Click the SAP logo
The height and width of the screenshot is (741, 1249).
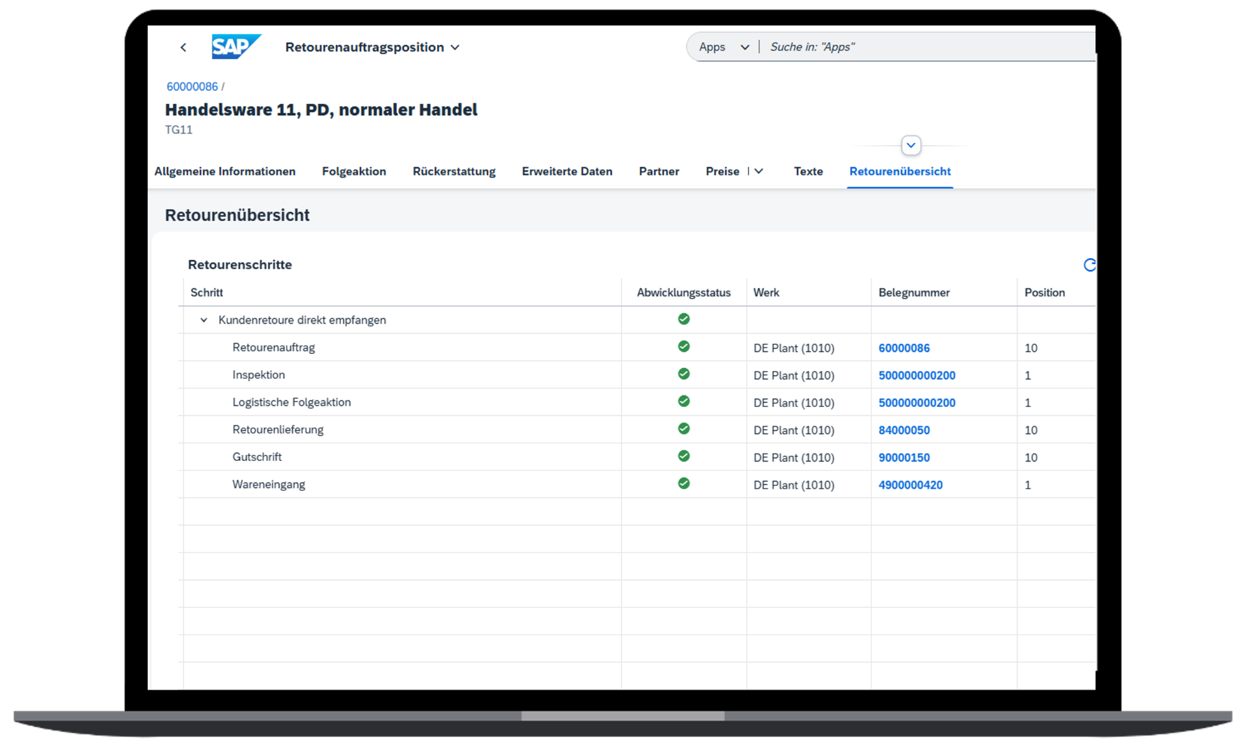pos(236,47)
